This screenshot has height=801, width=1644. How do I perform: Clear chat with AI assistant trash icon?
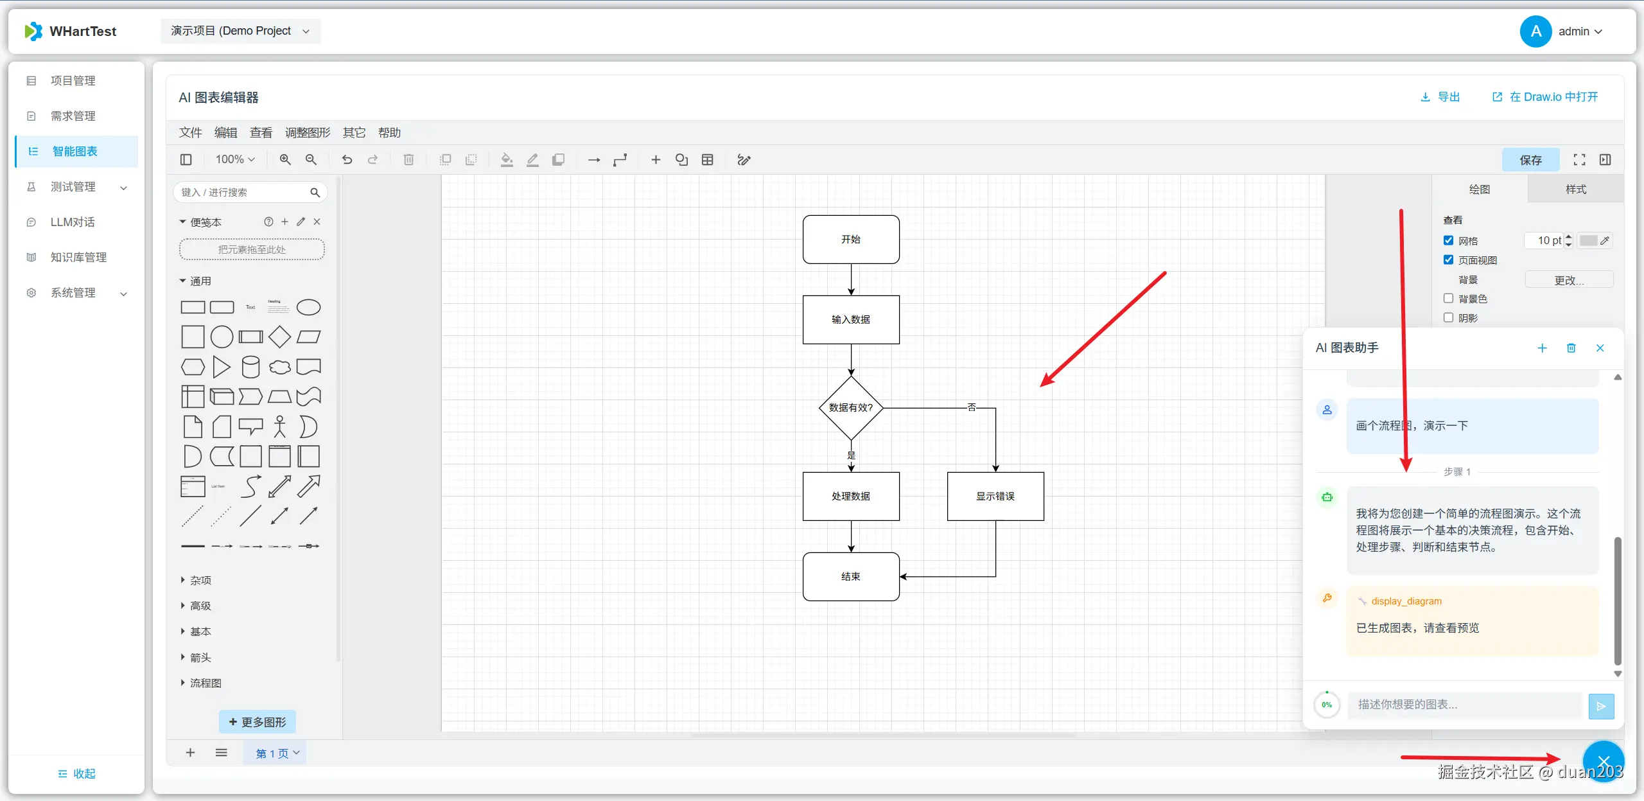1571,348
